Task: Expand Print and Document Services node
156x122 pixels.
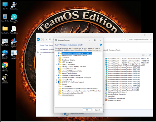Action: pyautogui.click(x=56, y=76)
